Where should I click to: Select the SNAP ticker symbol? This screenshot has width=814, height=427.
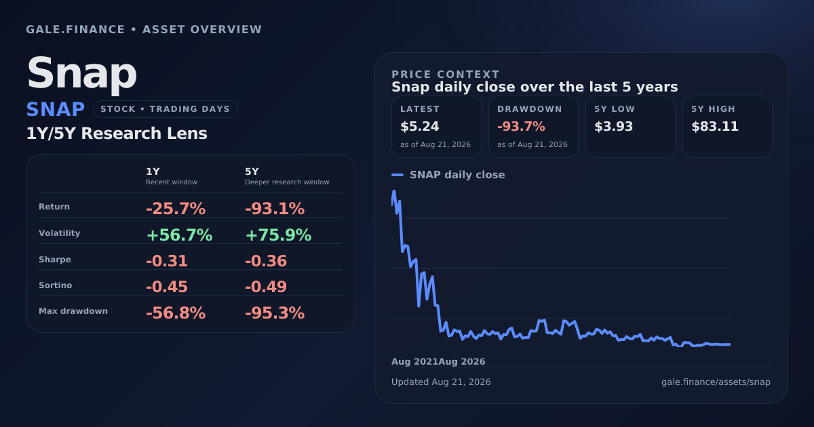(56, 109)
